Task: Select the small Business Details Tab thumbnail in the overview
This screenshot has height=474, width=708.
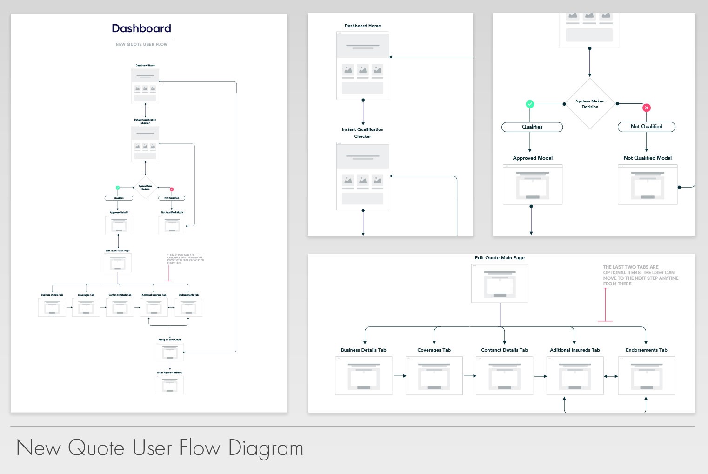Action: point(52,307)
